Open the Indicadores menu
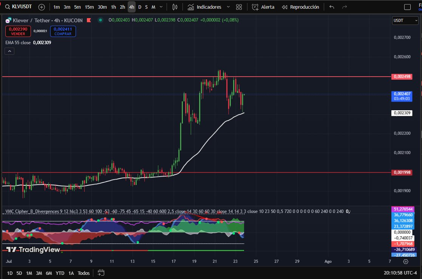The image size is (422, 279). pyautogui.click(x=204, y=7)
